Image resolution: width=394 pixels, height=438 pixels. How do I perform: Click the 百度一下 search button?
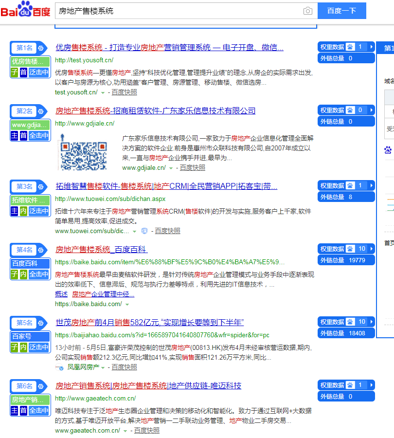[x=342, y=11]
